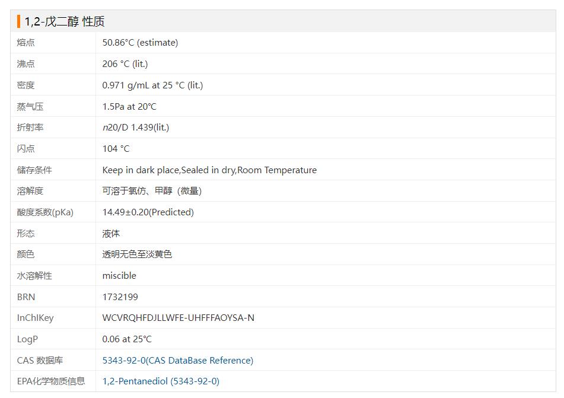Click the LogP value 0.06 at 25°C

coord(127,339)
